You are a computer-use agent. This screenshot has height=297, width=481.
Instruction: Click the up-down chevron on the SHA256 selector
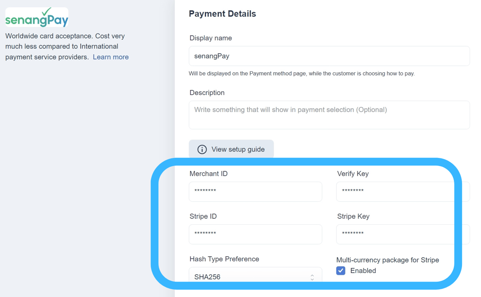pos(312,277)
